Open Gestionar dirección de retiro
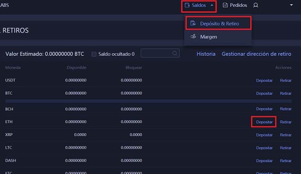The width and height of the screenshot is (301, 174). (x=257, y=54)
